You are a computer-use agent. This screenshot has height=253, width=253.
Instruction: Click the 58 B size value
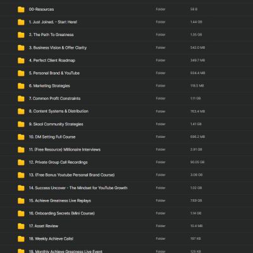194,9
